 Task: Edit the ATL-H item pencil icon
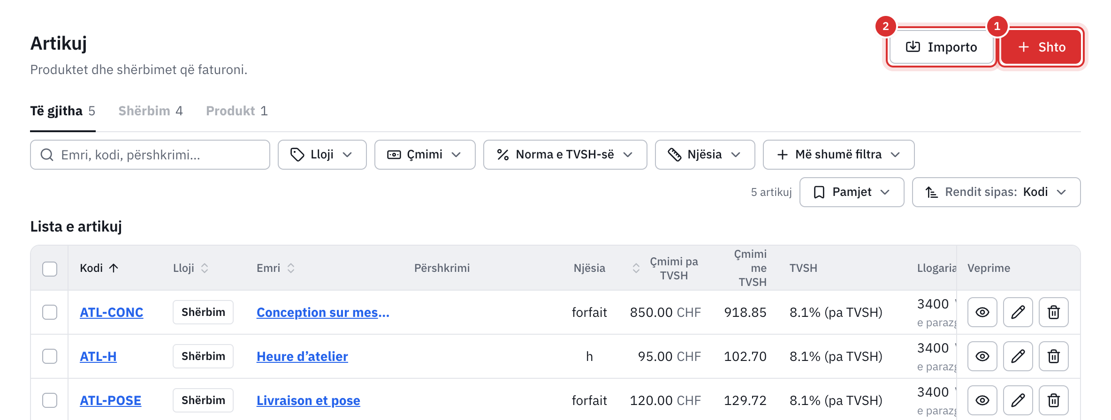tap(1018, 356)
